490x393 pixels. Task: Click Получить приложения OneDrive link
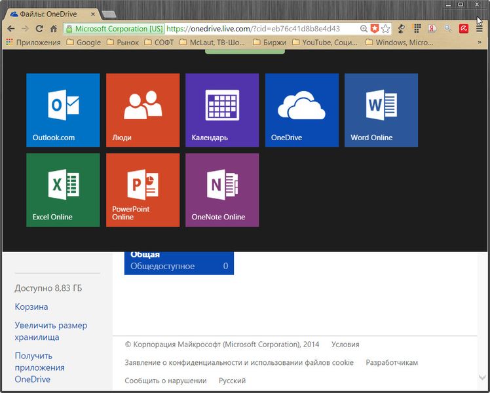[x=40, y=367]
